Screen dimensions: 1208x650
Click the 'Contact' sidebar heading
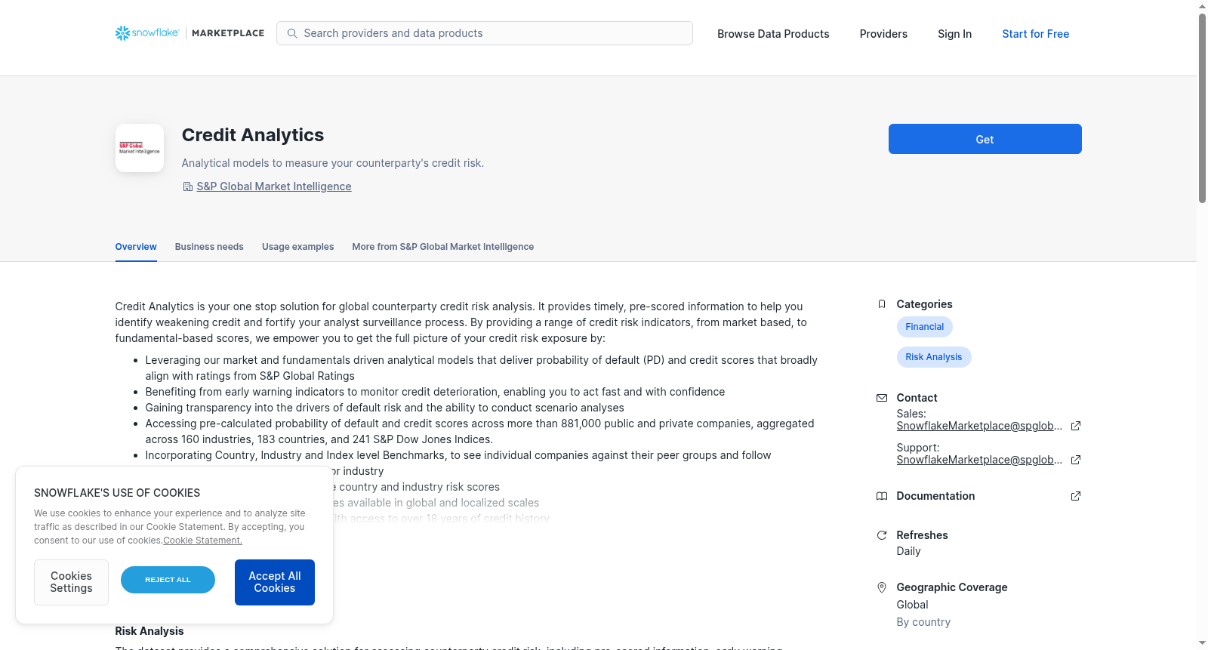point(917,398)
